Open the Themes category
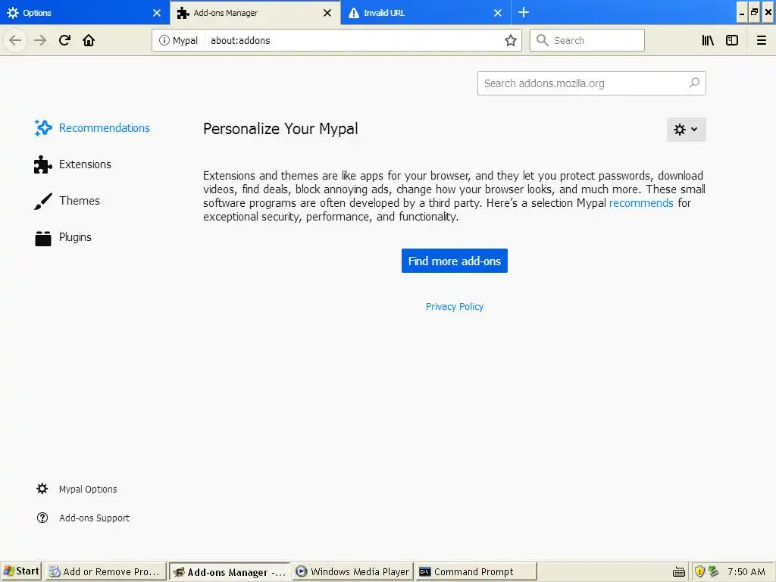The image size is (776, 582). (67, 200)
